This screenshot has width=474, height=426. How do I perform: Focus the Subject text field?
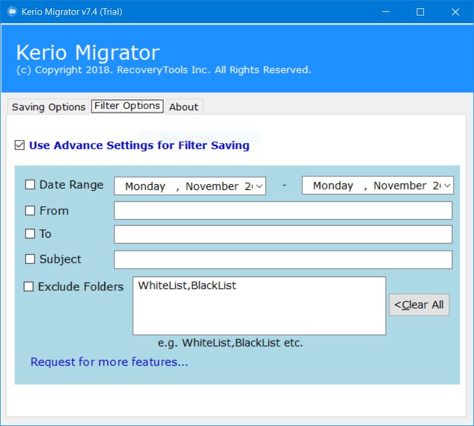coord(283,260)
